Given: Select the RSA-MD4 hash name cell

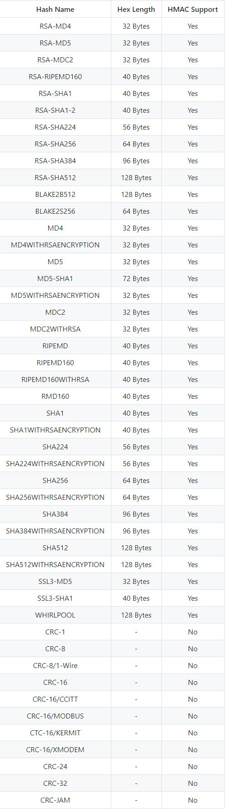Looking at the screenshot, I should pos(55,26).
